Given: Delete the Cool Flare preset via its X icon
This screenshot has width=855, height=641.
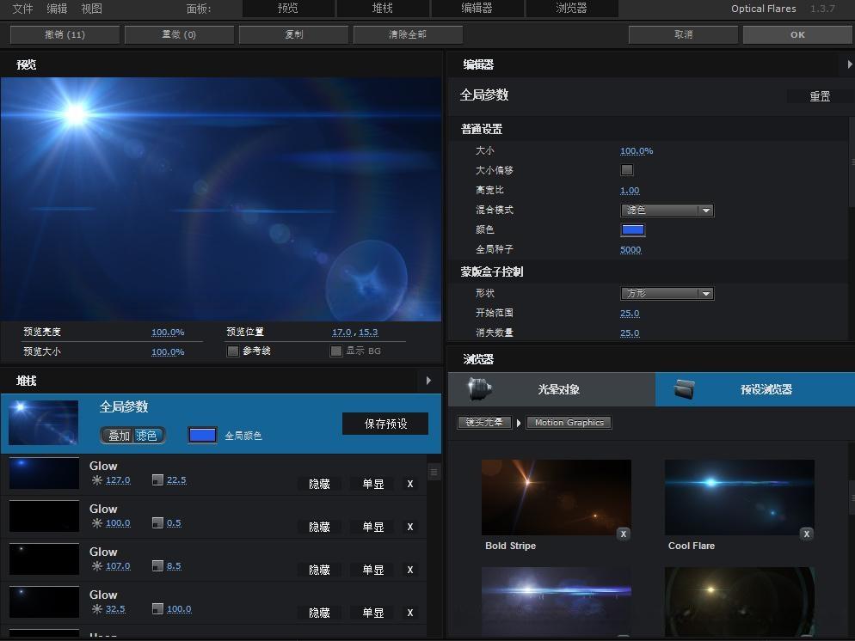Looking at the screenshot, I should click(x=807, y=534).
